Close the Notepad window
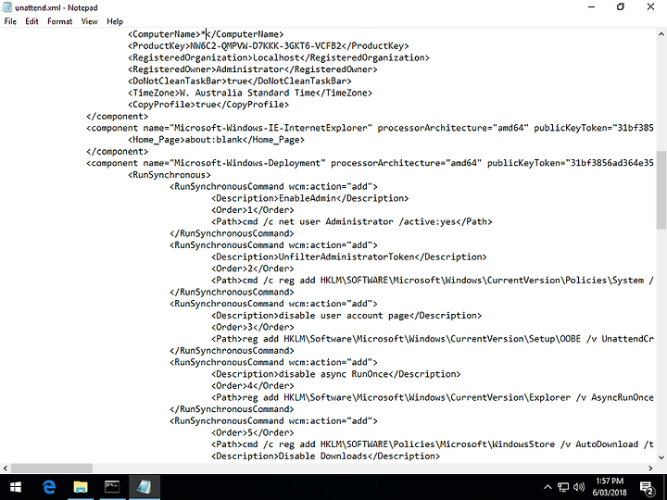The height and width of the screenshot is (500, 667). coord(650,7)
